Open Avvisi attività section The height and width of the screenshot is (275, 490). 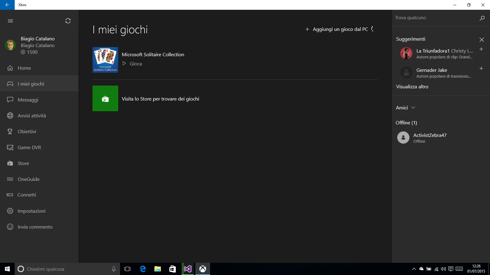click(39, 116)
